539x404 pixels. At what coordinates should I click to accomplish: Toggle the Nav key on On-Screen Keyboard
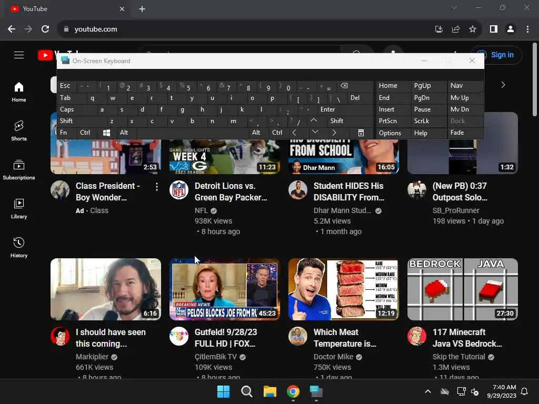465,86
